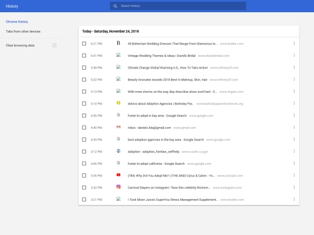Open 'Adoption - adoption_famlaw_selfhelp' link
Screen dimensions: 314x235
[x=154, y=151]
